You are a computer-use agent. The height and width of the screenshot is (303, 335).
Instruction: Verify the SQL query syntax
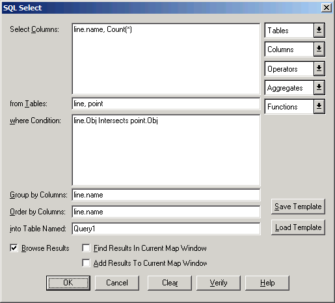(219, 283)
